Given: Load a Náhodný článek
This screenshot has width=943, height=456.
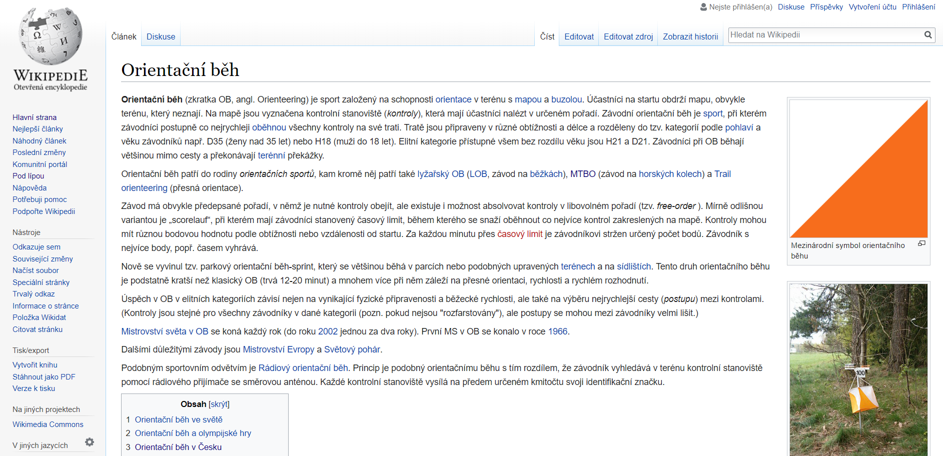Looking at the screenshot, I should click(x=39, y=141).
